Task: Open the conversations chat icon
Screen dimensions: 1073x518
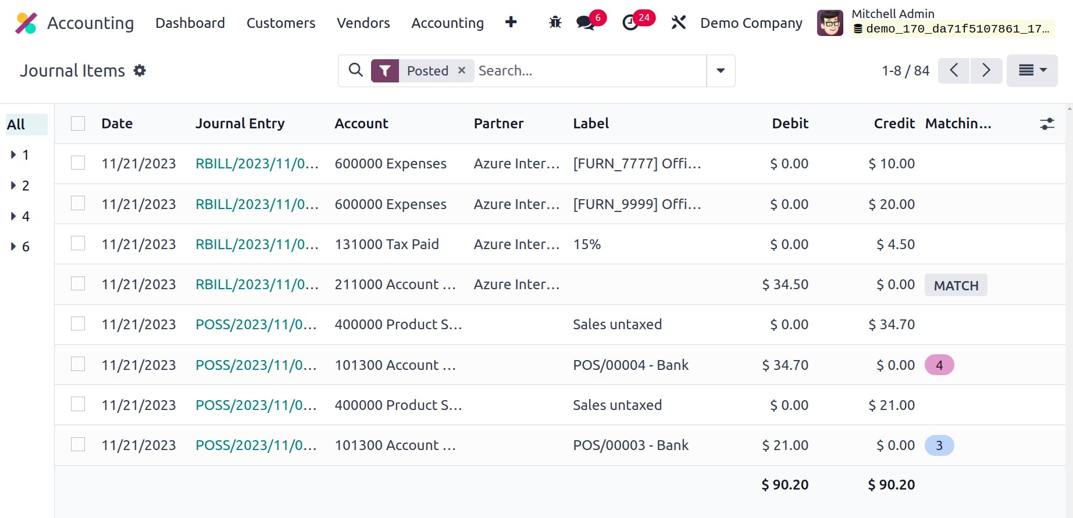Action: (x=585, y=23)
